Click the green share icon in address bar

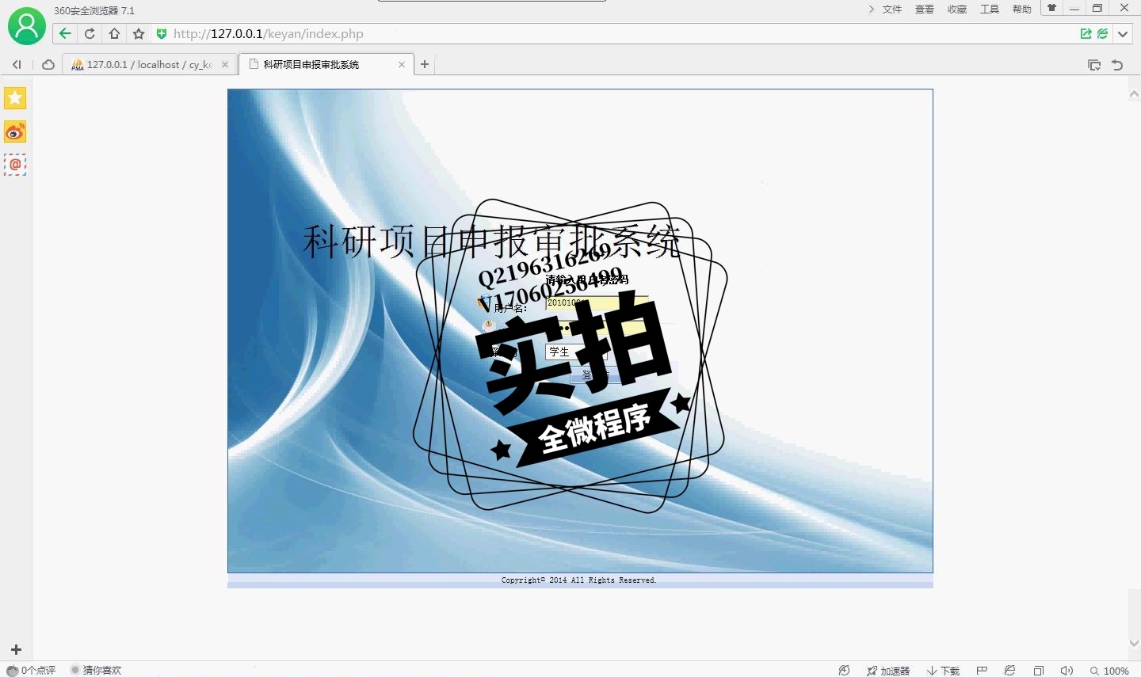(x=1086, y=33)
